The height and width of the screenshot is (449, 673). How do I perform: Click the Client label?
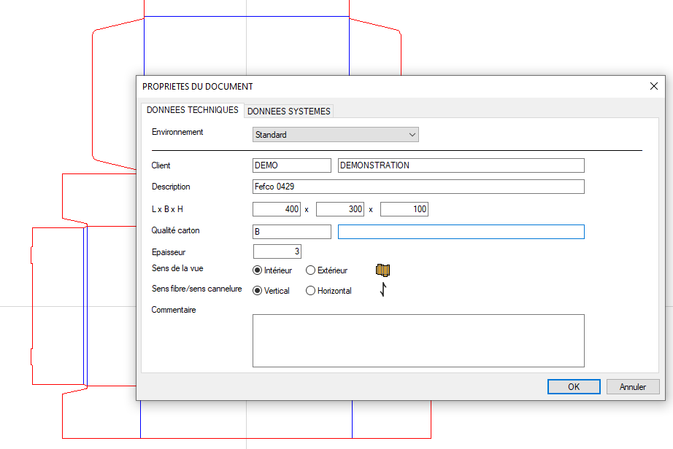(161, 165)
